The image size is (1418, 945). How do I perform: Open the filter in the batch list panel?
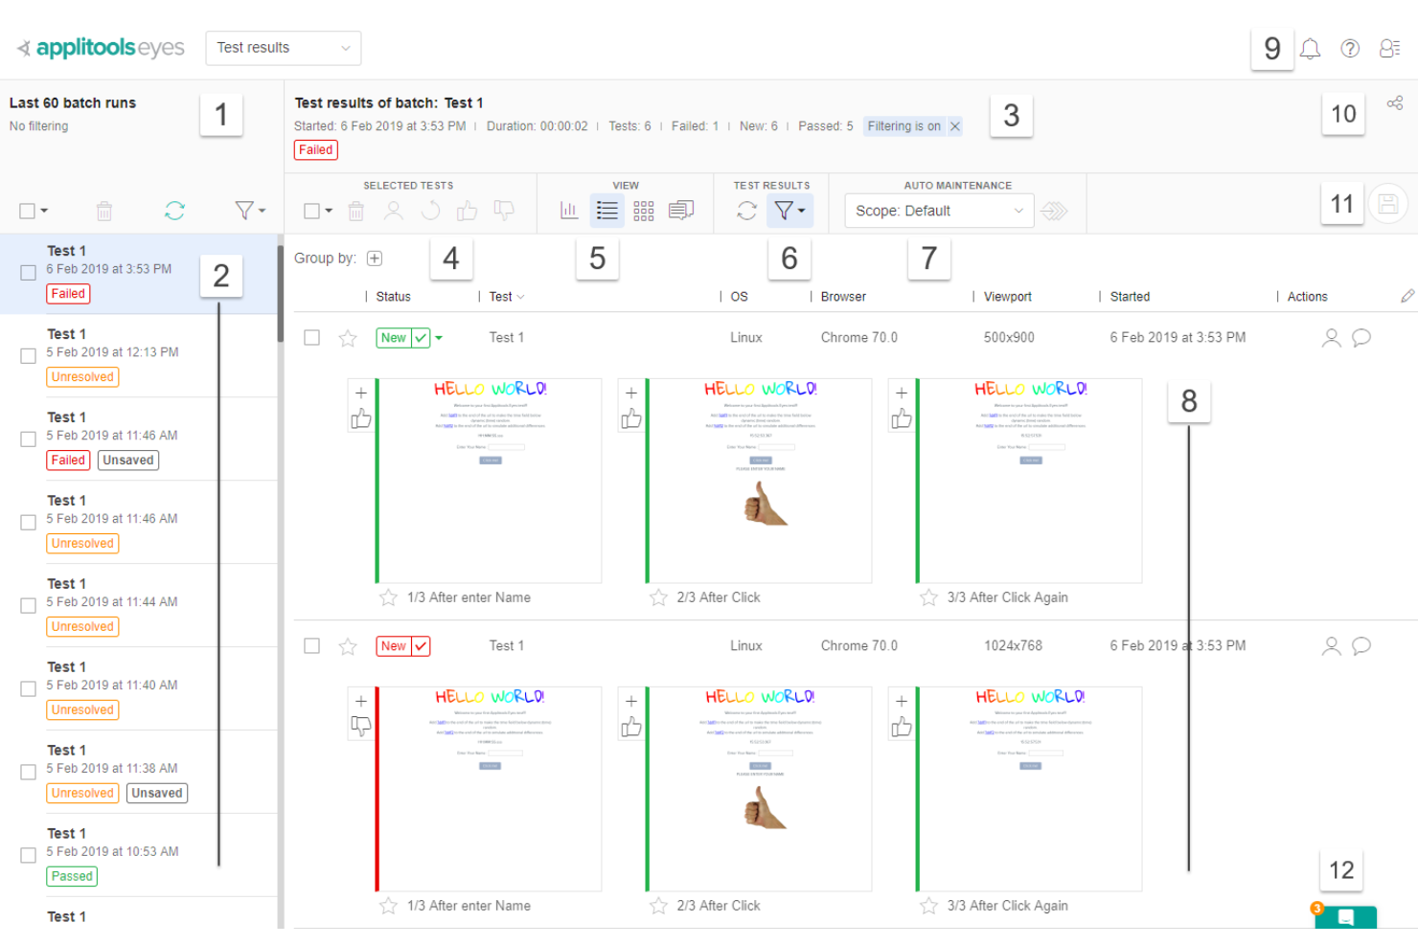[x=245, y=211]
